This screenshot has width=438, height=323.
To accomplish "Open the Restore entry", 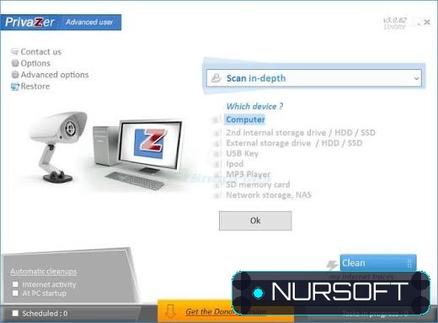I will pos(35,86).
